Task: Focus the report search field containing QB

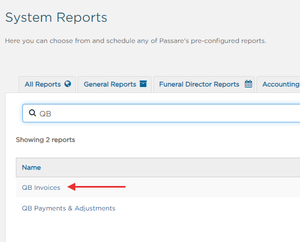Action: click(x=161, y=113)
